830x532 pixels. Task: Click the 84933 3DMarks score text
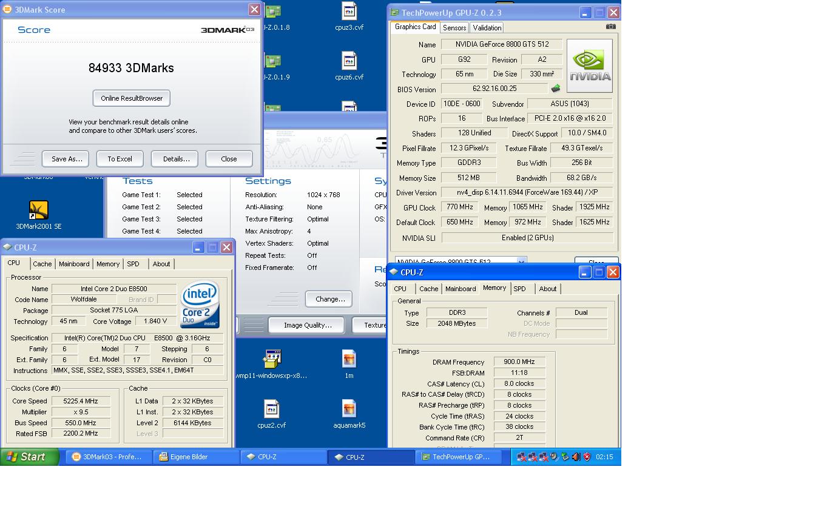click(131, 68)
